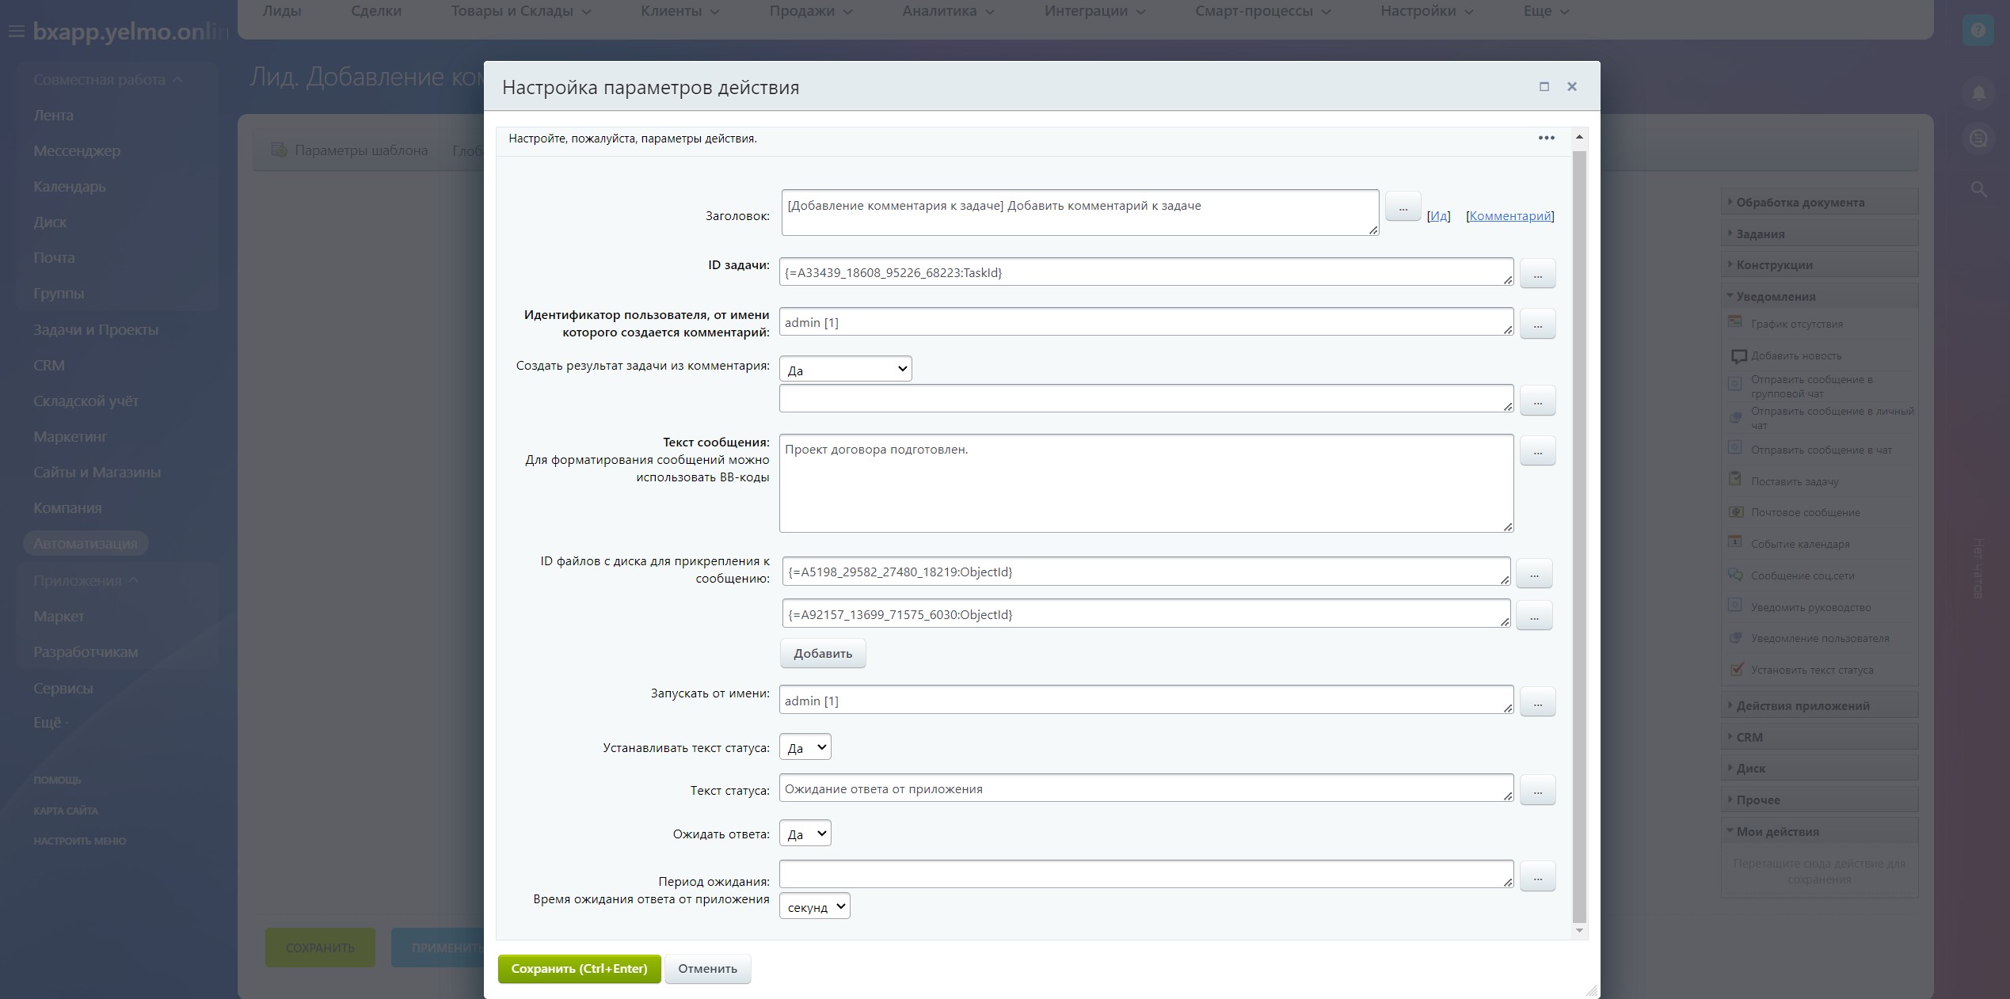Open 'Ожидать ответа' dropdown
Image resolution: width=2010 pixels, height=999 pixels.
pos(805,834)
